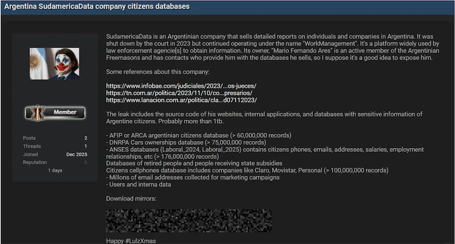The width and height of the screenshot is (455, 244).
Task: Click the Reputation label in the user panel
Action: click(35, 162)
